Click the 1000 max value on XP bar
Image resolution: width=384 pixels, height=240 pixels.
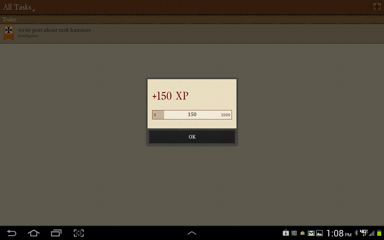pyautogui.click(x=226, y=115)
